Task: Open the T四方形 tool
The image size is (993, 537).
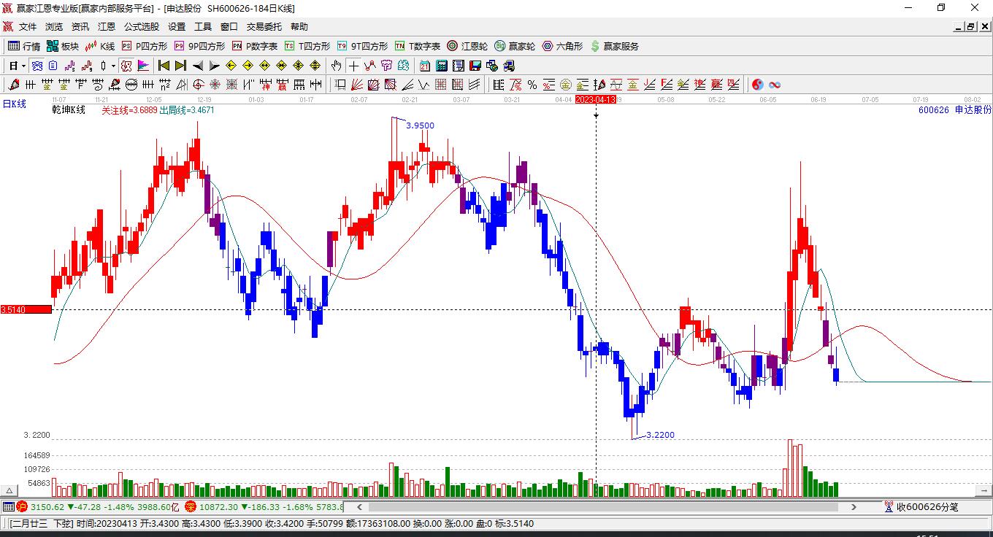Action: (x=307, y=46)
